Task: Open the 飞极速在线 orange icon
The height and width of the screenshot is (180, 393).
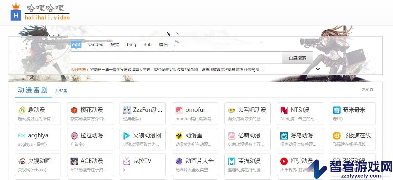Action: [337, 135]
